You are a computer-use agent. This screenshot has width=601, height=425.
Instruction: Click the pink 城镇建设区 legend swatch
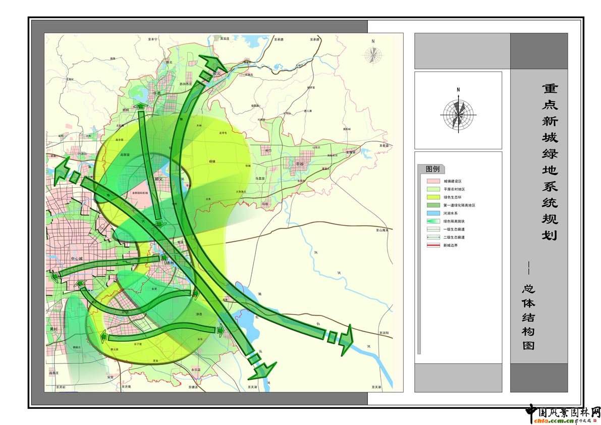click(433, 181)
